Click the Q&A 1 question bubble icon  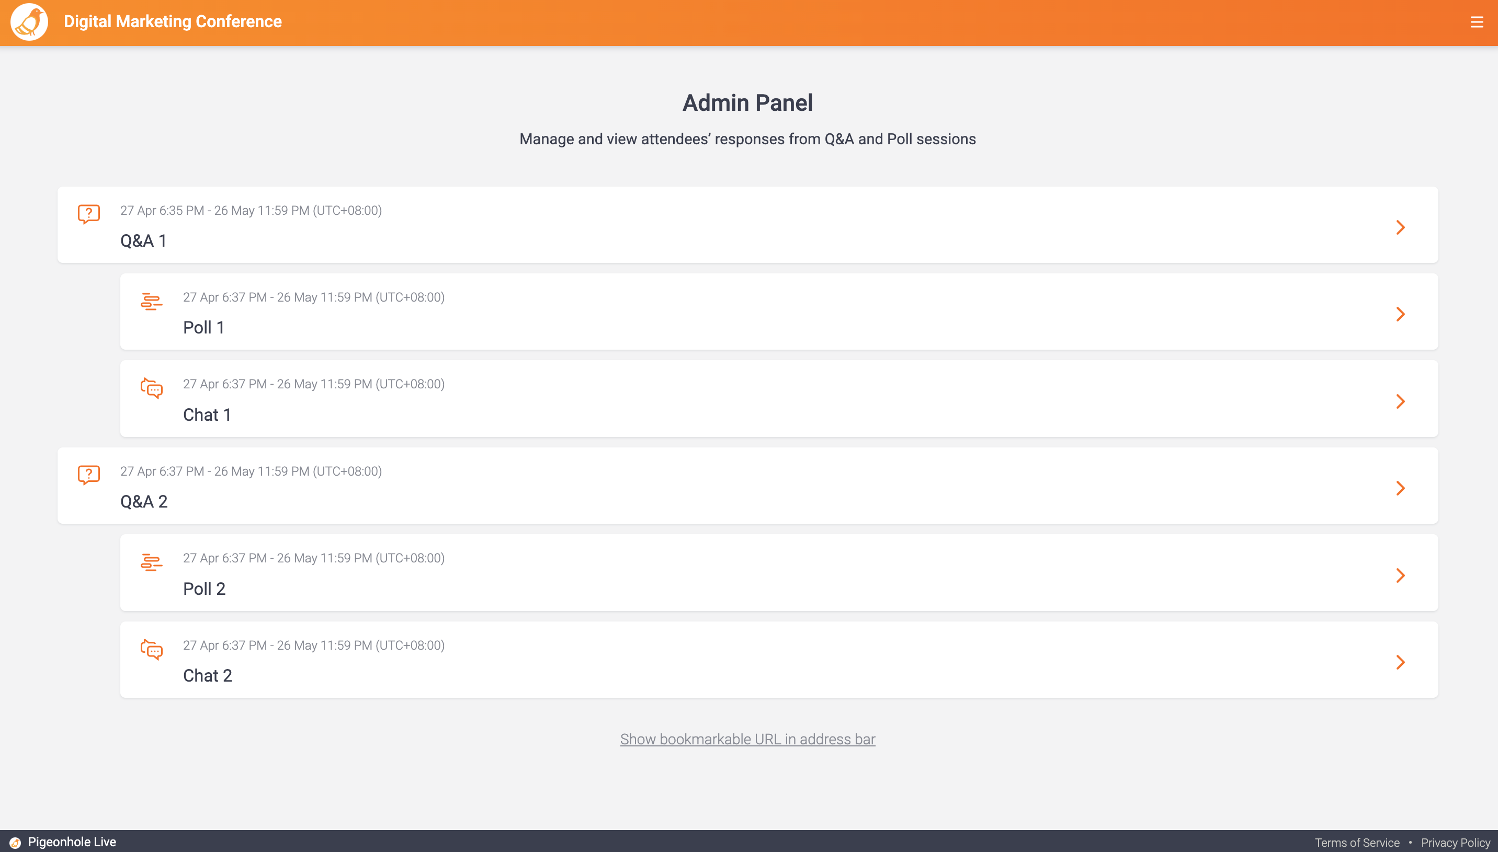click(89, 214)
